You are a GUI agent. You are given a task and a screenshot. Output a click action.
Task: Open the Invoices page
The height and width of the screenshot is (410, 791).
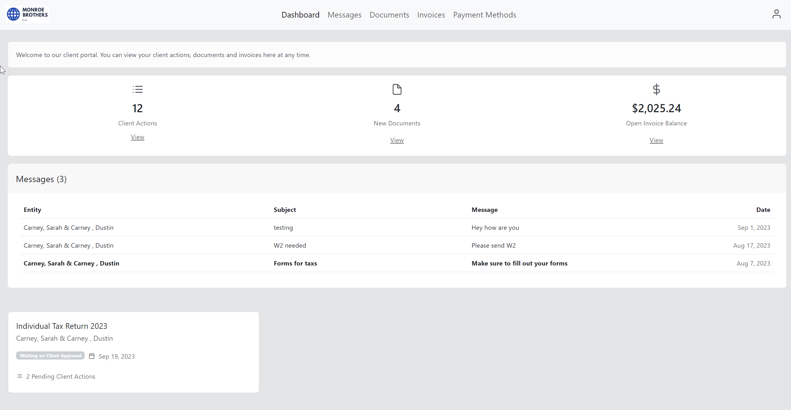(x=431, y=15)
